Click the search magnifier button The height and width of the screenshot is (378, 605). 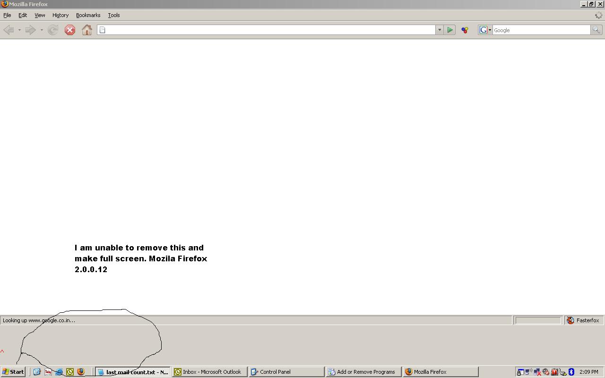tap(596, 30)
